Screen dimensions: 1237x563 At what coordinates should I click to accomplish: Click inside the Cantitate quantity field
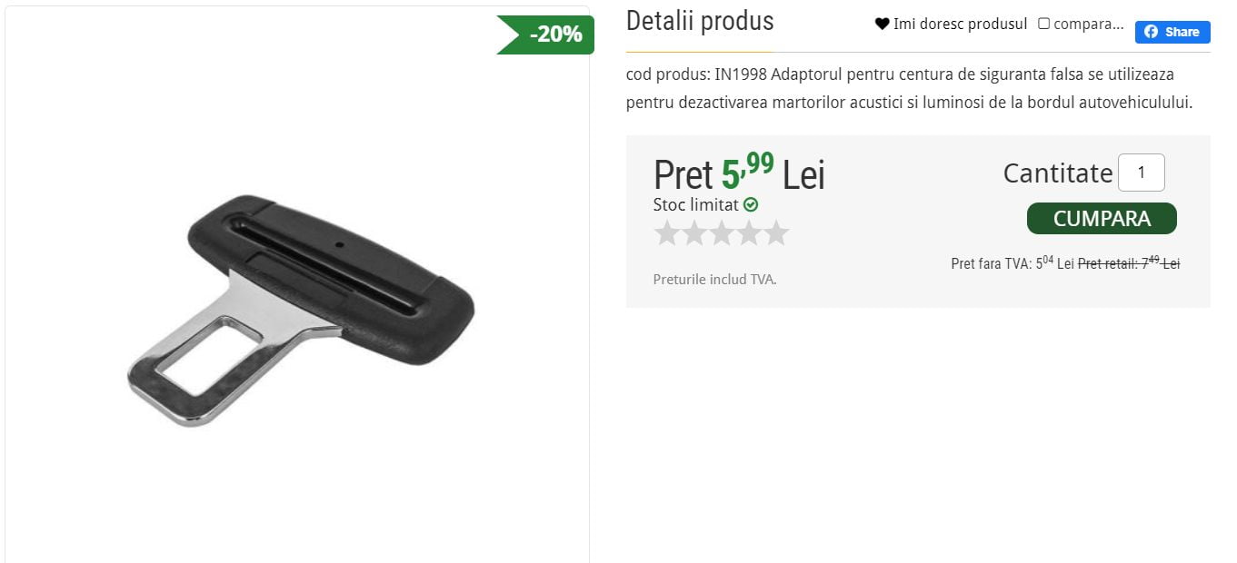point(1142,173)
